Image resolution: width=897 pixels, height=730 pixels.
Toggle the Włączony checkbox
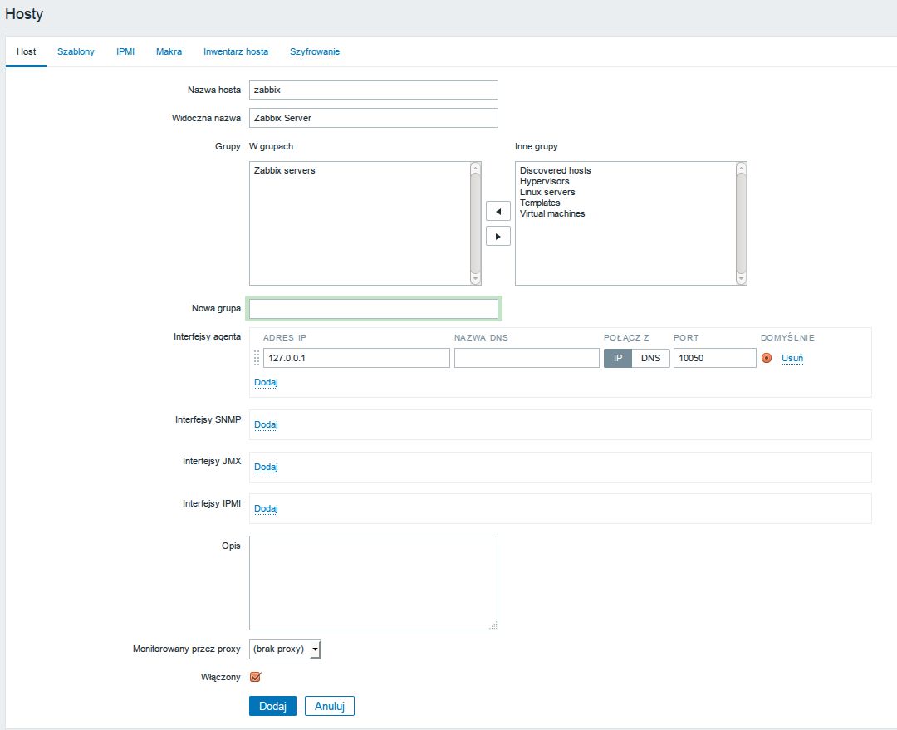coord(256,677)
